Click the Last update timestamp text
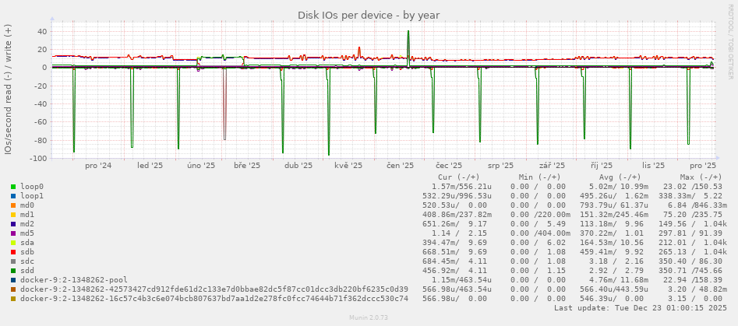The height and width of the screenshot is (326, 738). click(641, 308)
